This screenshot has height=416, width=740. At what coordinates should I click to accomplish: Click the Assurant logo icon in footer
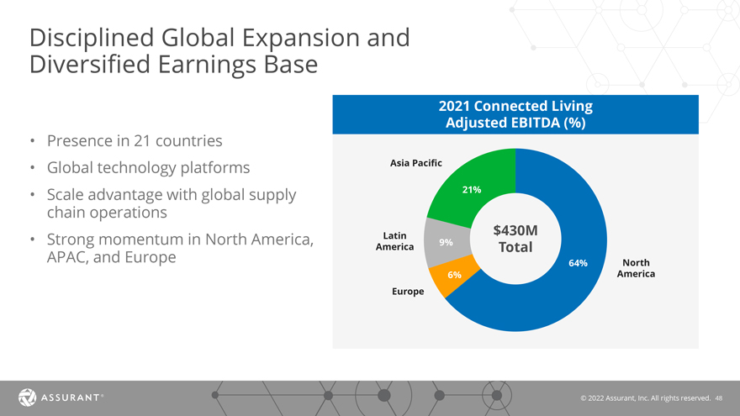tap(27, 396)
